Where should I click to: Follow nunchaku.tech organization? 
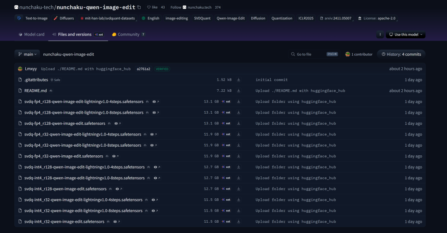(175, 7)
